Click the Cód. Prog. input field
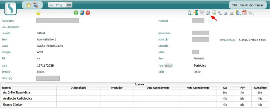This screenshot has width=270, height=108. [57, 5]
